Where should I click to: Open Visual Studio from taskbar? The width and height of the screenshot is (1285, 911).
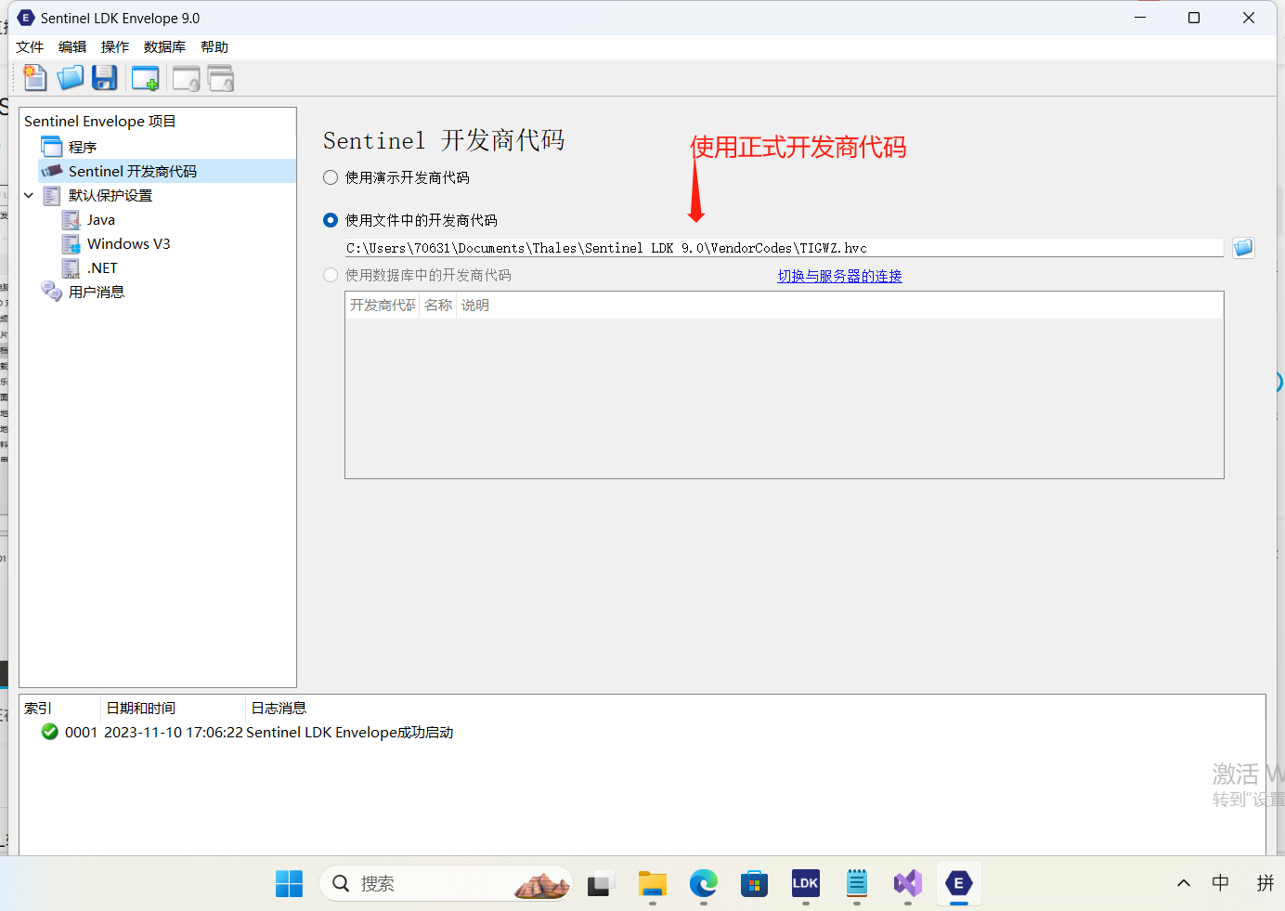click(908, 883)
